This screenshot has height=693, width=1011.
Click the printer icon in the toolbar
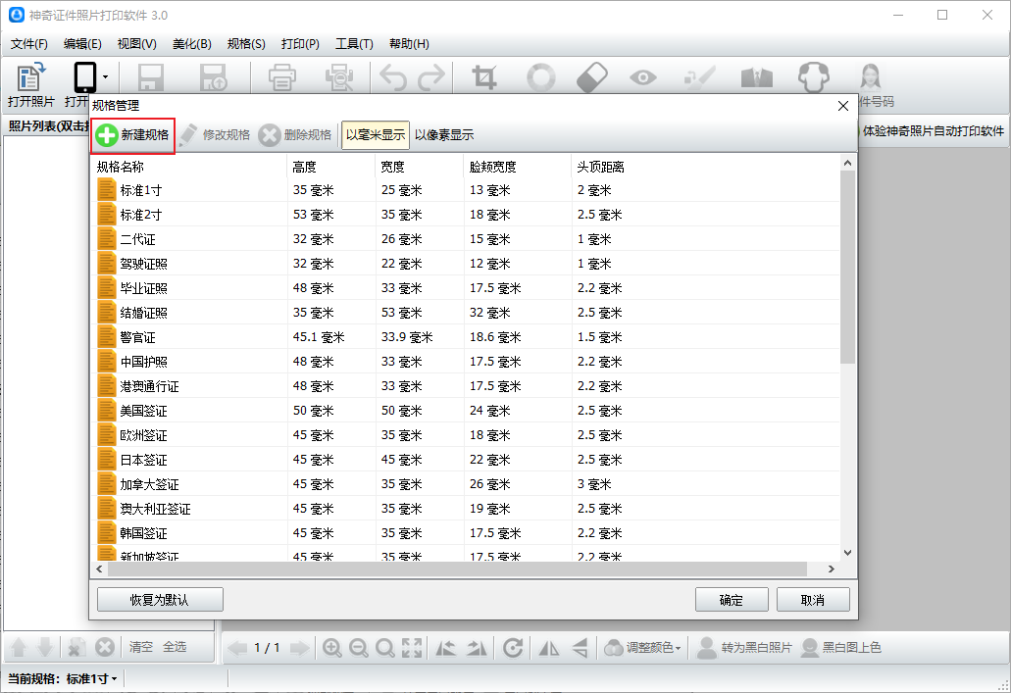tap(282, 77)
